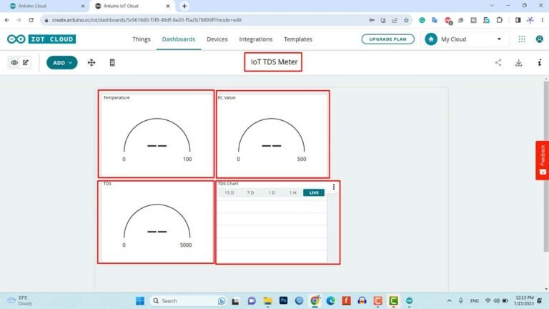549x309 pixels.
Task: Open the red Feedback side tab
Action: pyautogui.click(x=542, y=160)
